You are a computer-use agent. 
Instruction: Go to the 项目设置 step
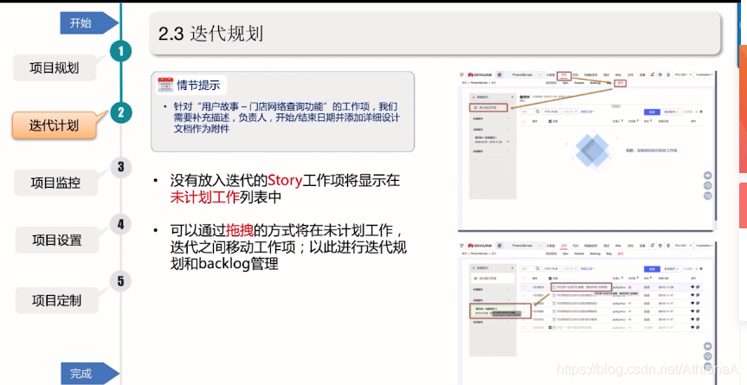pyautogui.click(x=56, y=241)
